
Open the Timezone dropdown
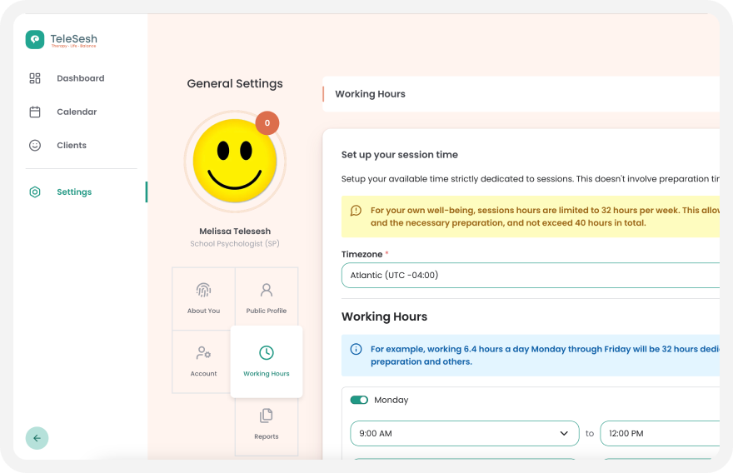click(x=530, y=276)
